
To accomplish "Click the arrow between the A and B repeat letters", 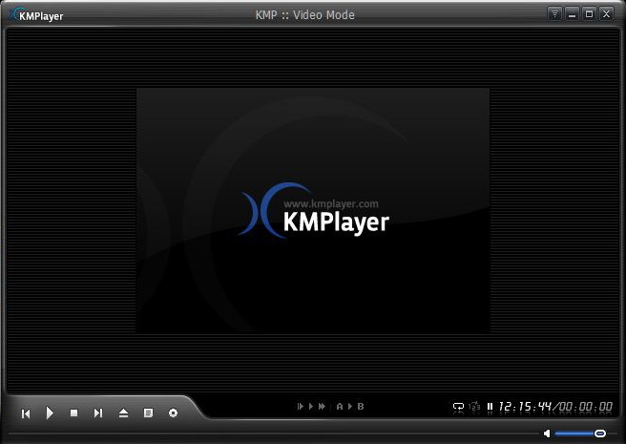I will (x=350, y=407).
